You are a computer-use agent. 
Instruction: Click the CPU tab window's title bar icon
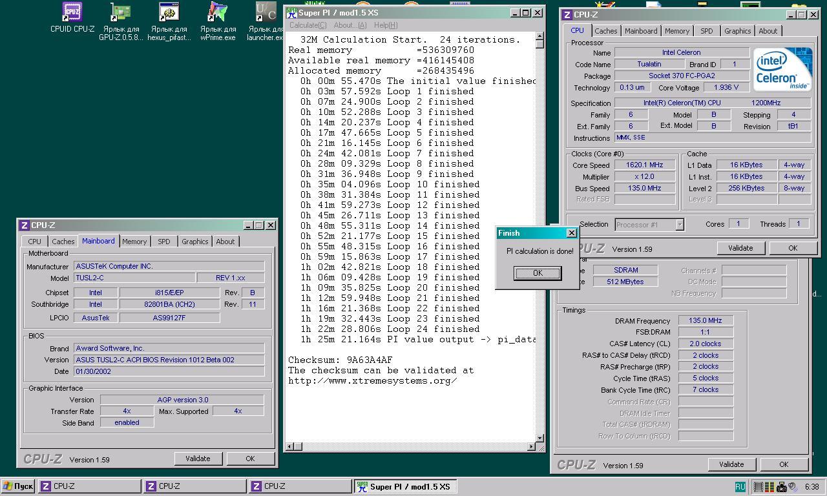(x=567, y=15)
